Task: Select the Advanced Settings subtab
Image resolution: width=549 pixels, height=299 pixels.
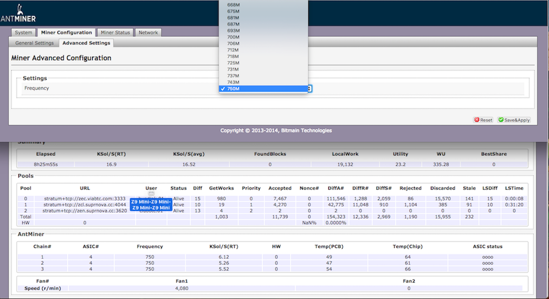Action: pos(86,43)
